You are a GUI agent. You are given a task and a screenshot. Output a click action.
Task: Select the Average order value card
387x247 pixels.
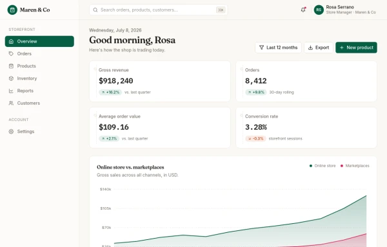160,127
